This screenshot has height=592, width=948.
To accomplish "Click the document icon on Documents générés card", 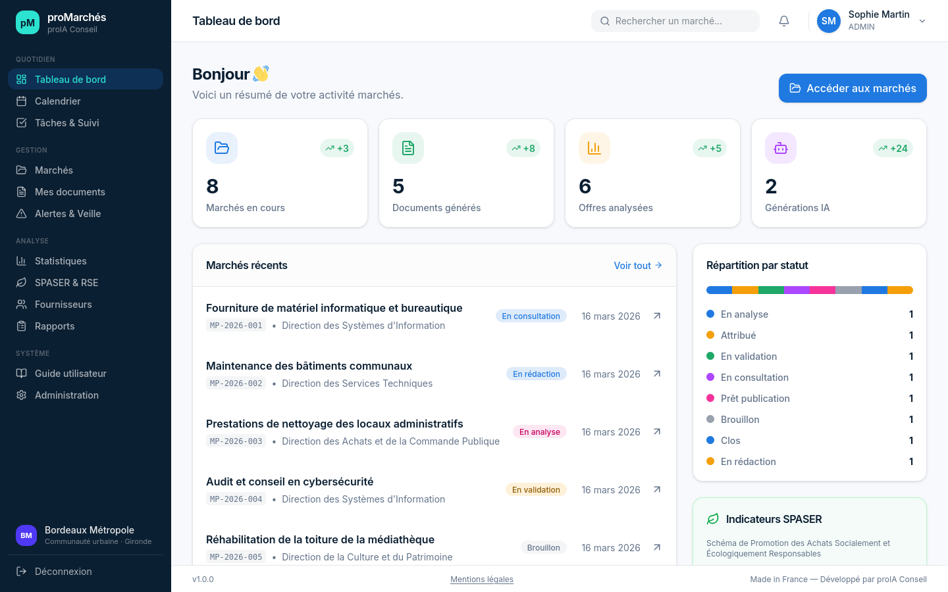I will pyautogui.click(x=408, y=148).
